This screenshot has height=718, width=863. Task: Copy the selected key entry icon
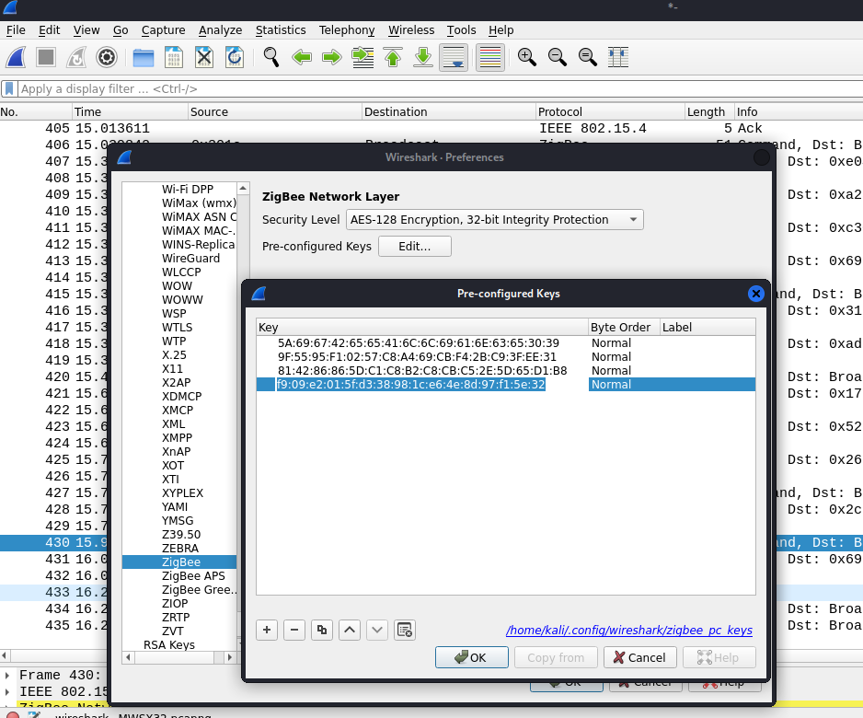tap(322, 630)
